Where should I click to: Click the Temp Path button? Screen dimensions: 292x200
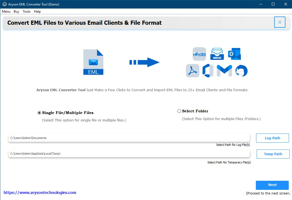(273, 154)
